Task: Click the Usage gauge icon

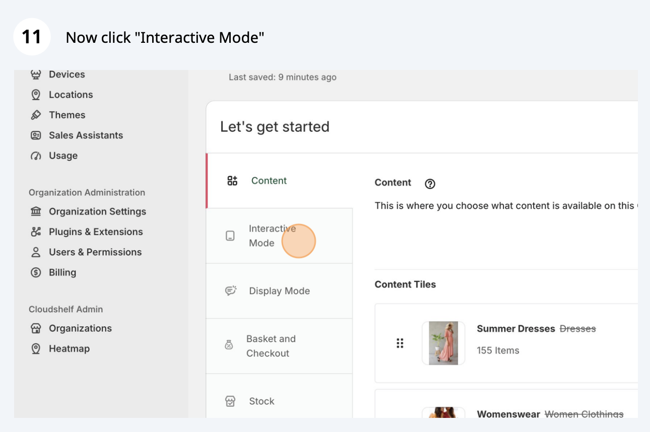Action: 36,156
